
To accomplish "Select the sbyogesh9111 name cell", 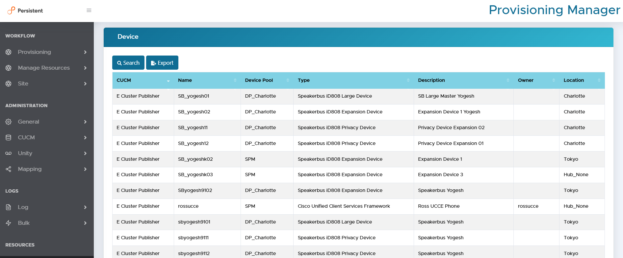I will (x=207, y=238).
